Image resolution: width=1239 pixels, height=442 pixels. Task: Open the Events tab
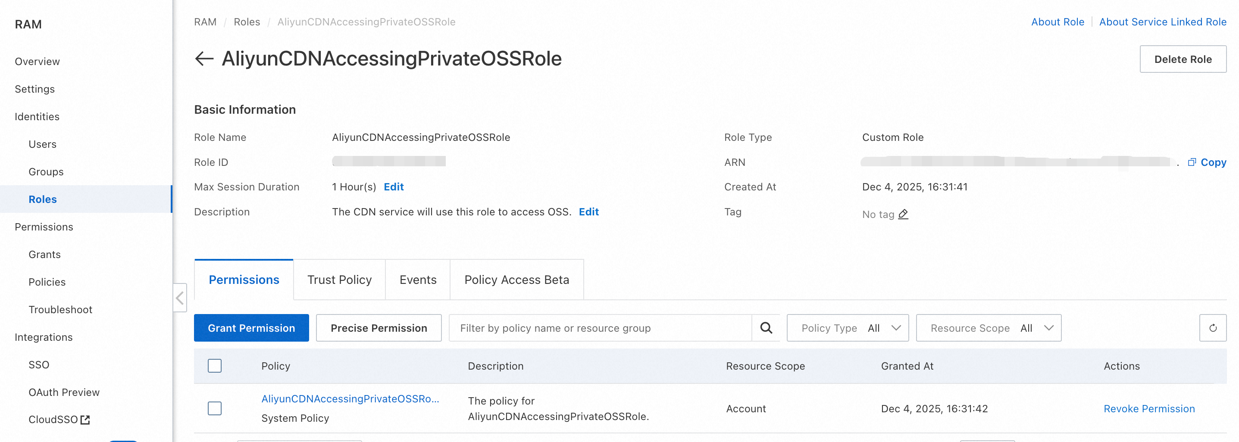coord(417,280)
